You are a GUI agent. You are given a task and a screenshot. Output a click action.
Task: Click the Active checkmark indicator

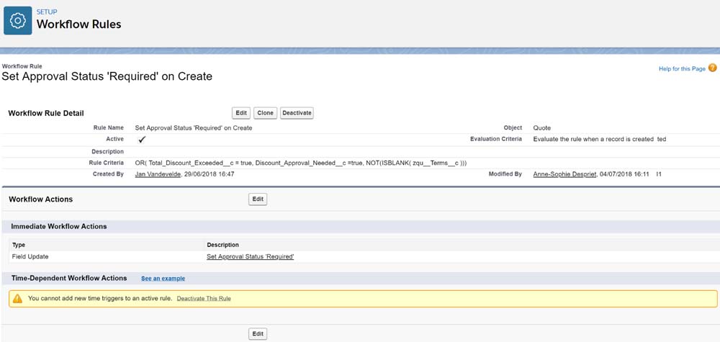coord(142,139)
